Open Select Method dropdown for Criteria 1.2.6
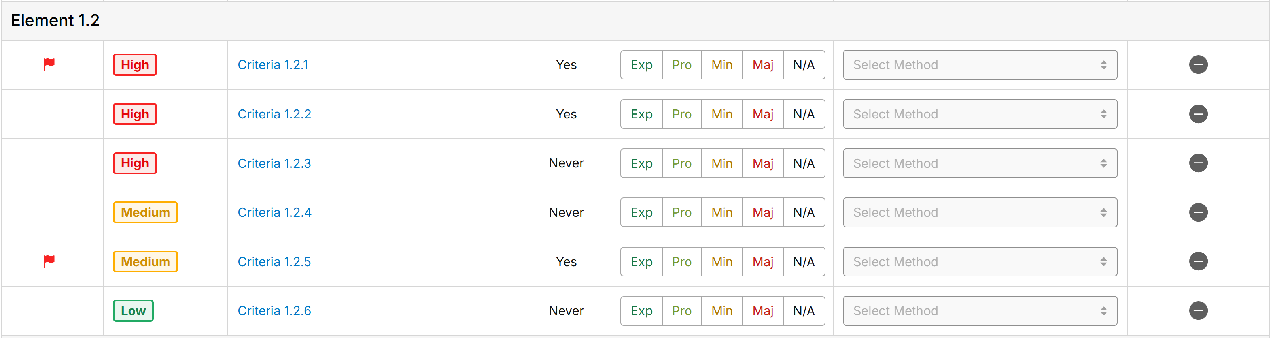 (980, 310)
